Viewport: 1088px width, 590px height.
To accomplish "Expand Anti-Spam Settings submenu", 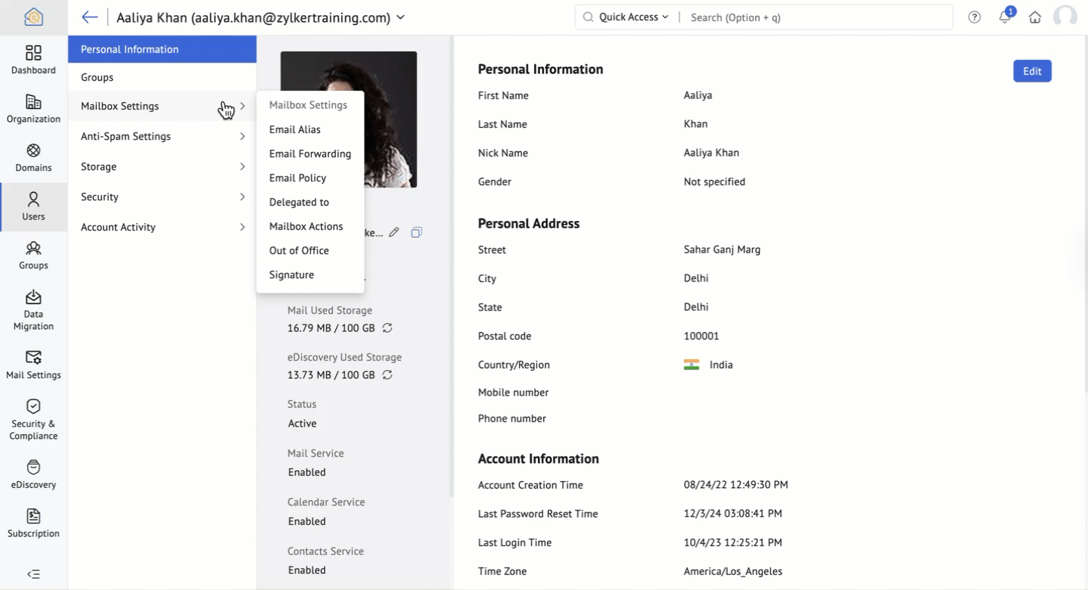I will coord(163,136).
